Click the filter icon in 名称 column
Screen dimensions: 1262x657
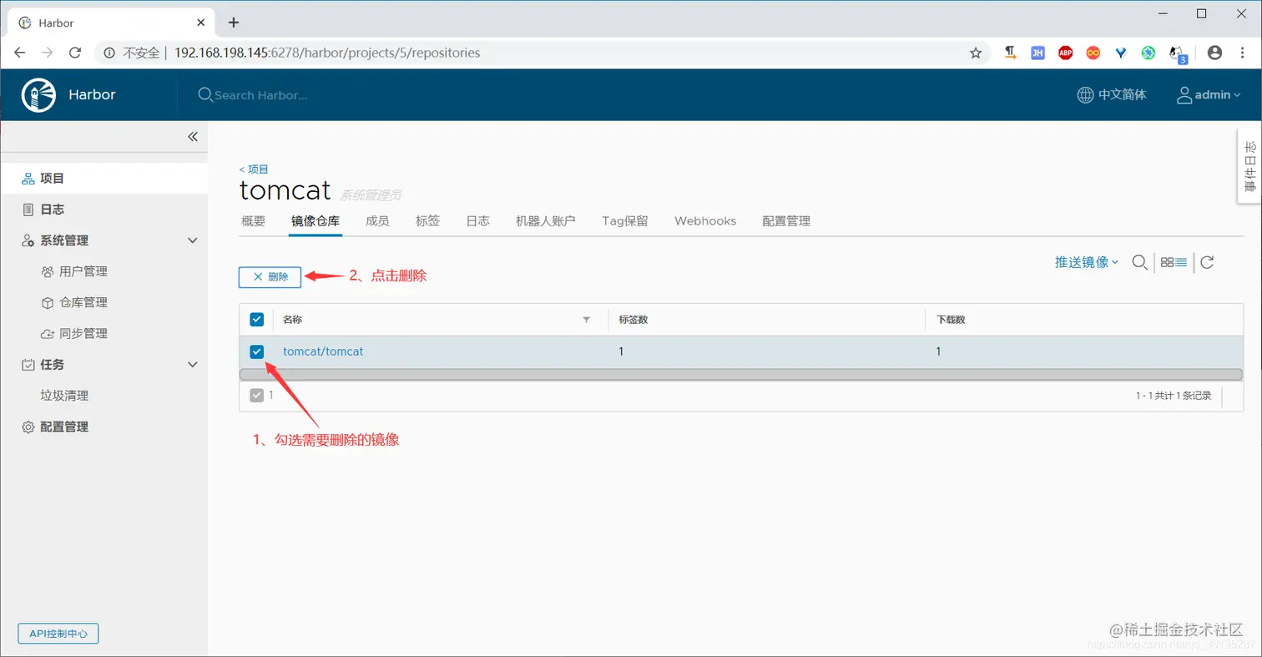[x=586, y=320]
